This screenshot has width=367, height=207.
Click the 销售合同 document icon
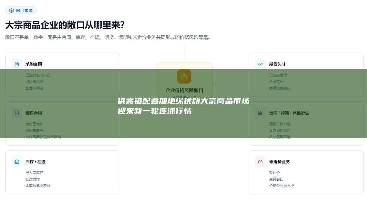click(17, 113)
